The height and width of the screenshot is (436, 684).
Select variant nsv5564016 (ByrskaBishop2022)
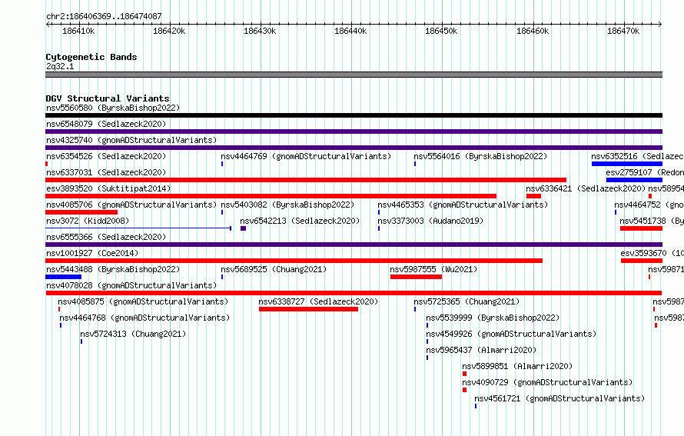480,156
